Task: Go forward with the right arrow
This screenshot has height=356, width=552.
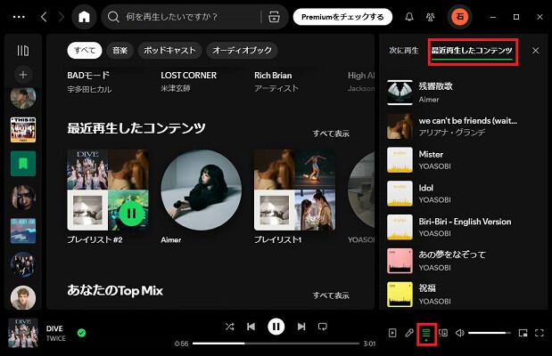Action: (62, 17)
